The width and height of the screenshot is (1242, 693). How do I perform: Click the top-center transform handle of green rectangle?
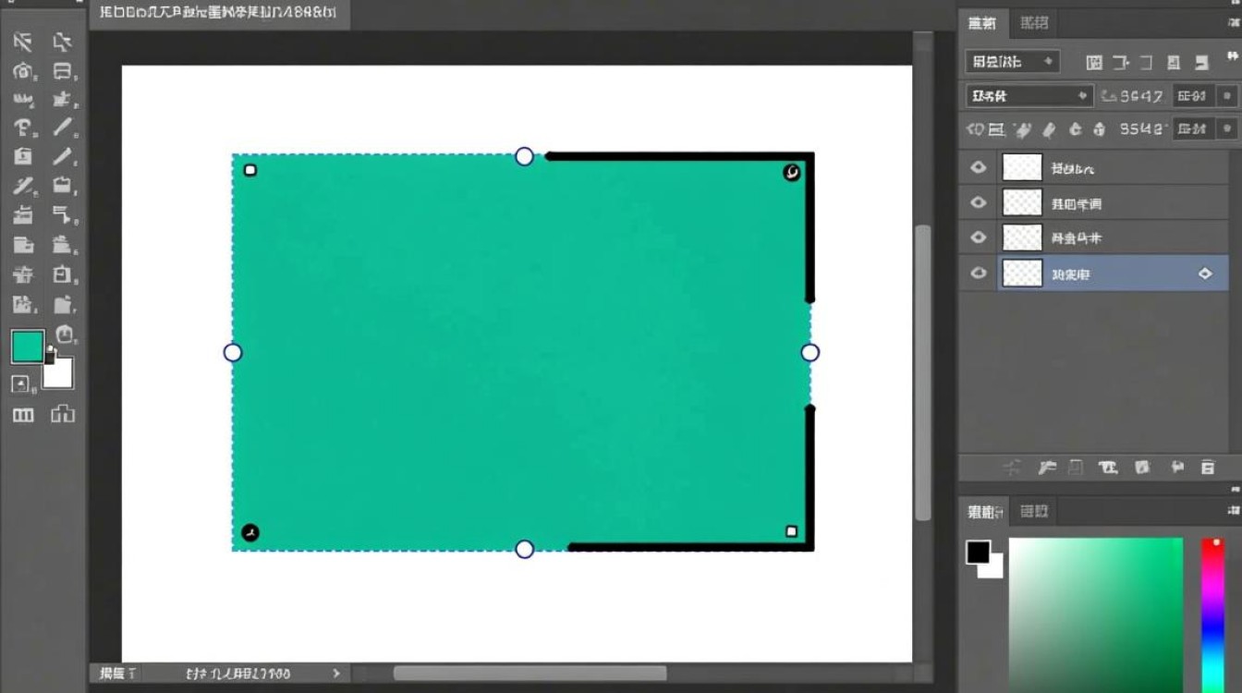click(x=524, y=156)
